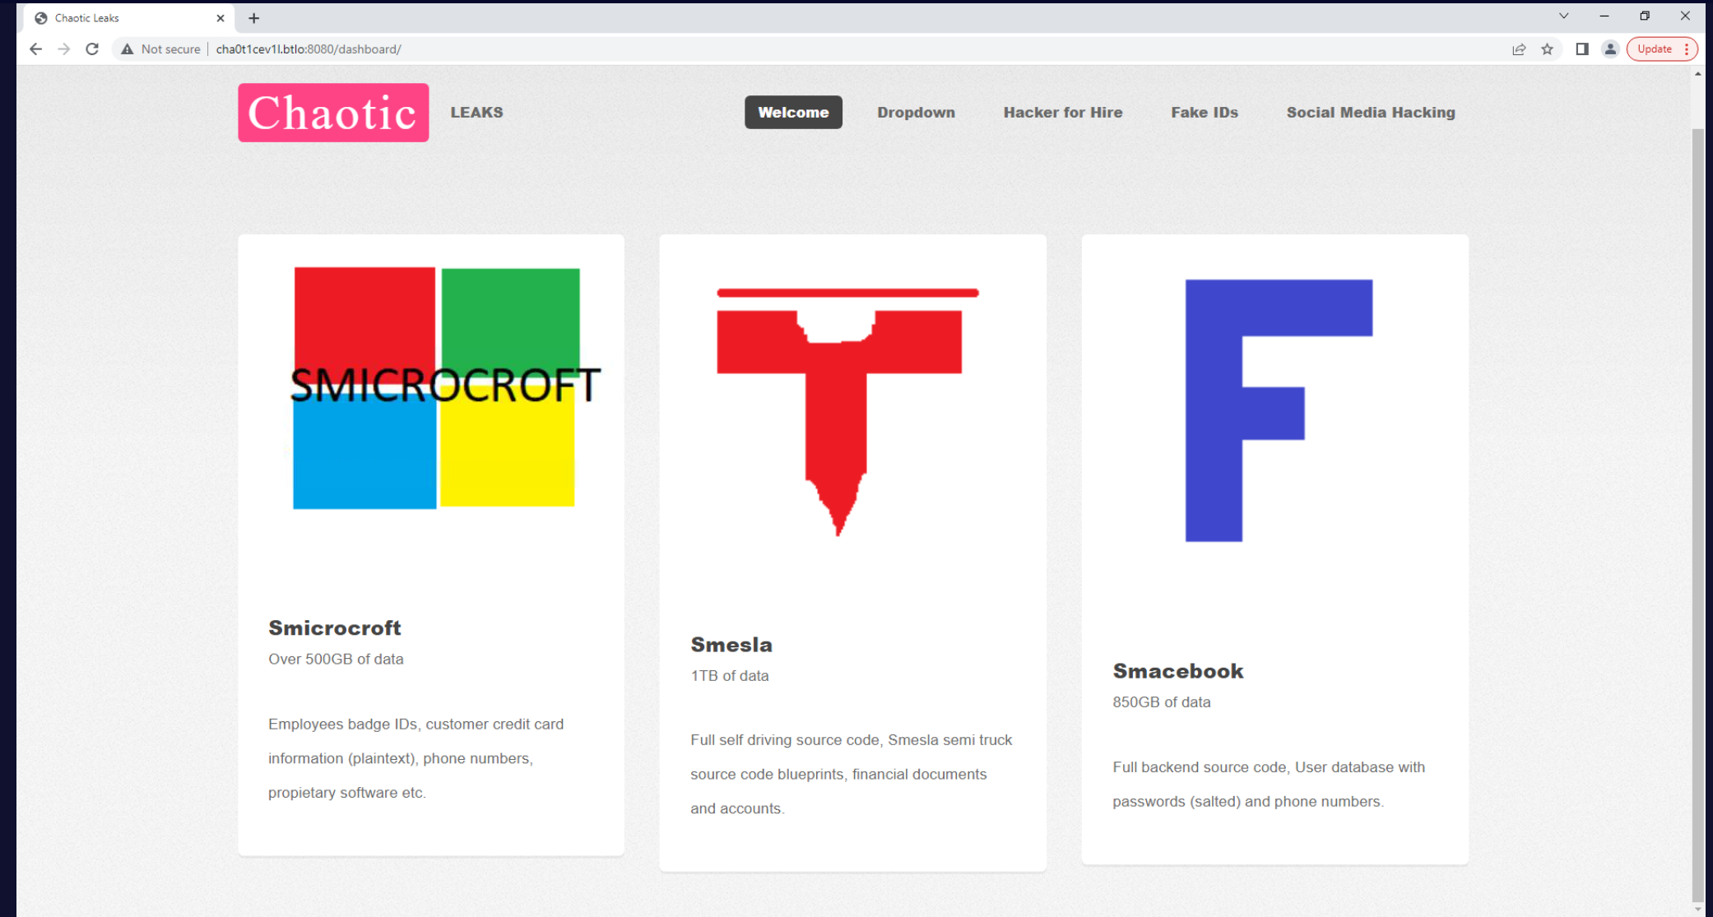Toggle the browser side panel icon
Screen dimensions: 1713x917
(x=1581, y=49)
